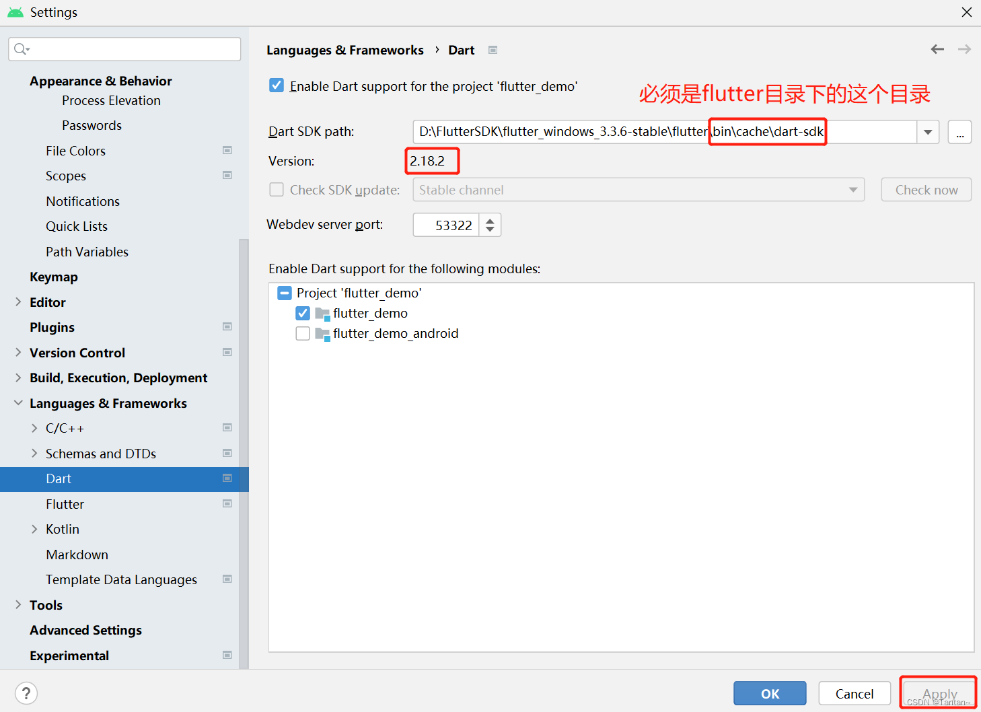The image size is (981, 712).
Task: Expand the C/C++ node
Action: 34,428
